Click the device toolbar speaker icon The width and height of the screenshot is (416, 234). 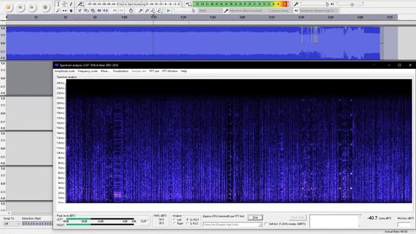pyautogui.click(x=296, y=10)
